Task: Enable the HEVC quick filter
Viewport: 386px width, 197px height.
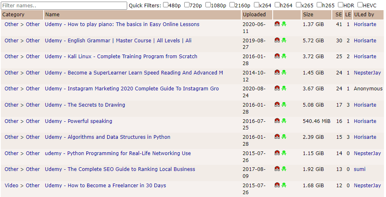Action: 360,4
